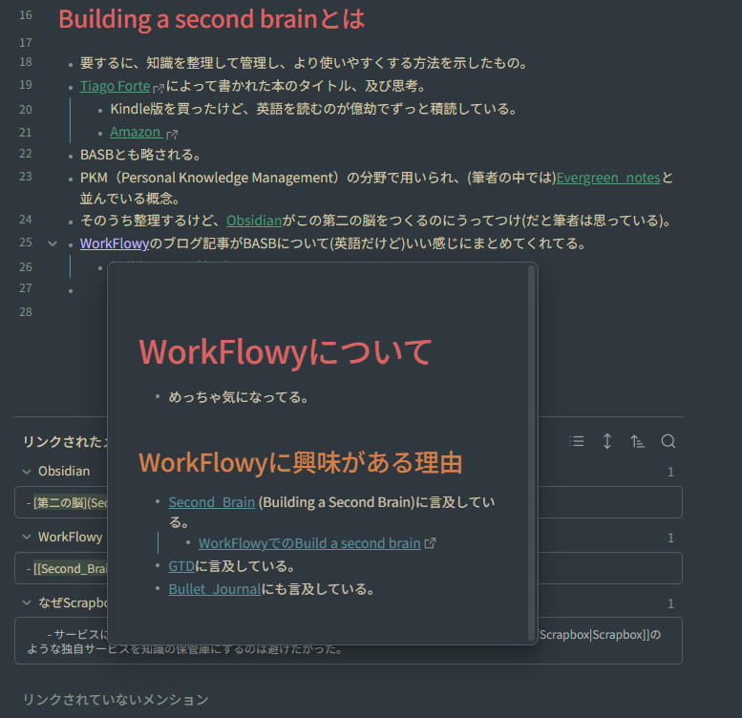Collapse the line 25 bullet fold chevron
This screenshot has width=742, height=718.
(x=53, y=243)
